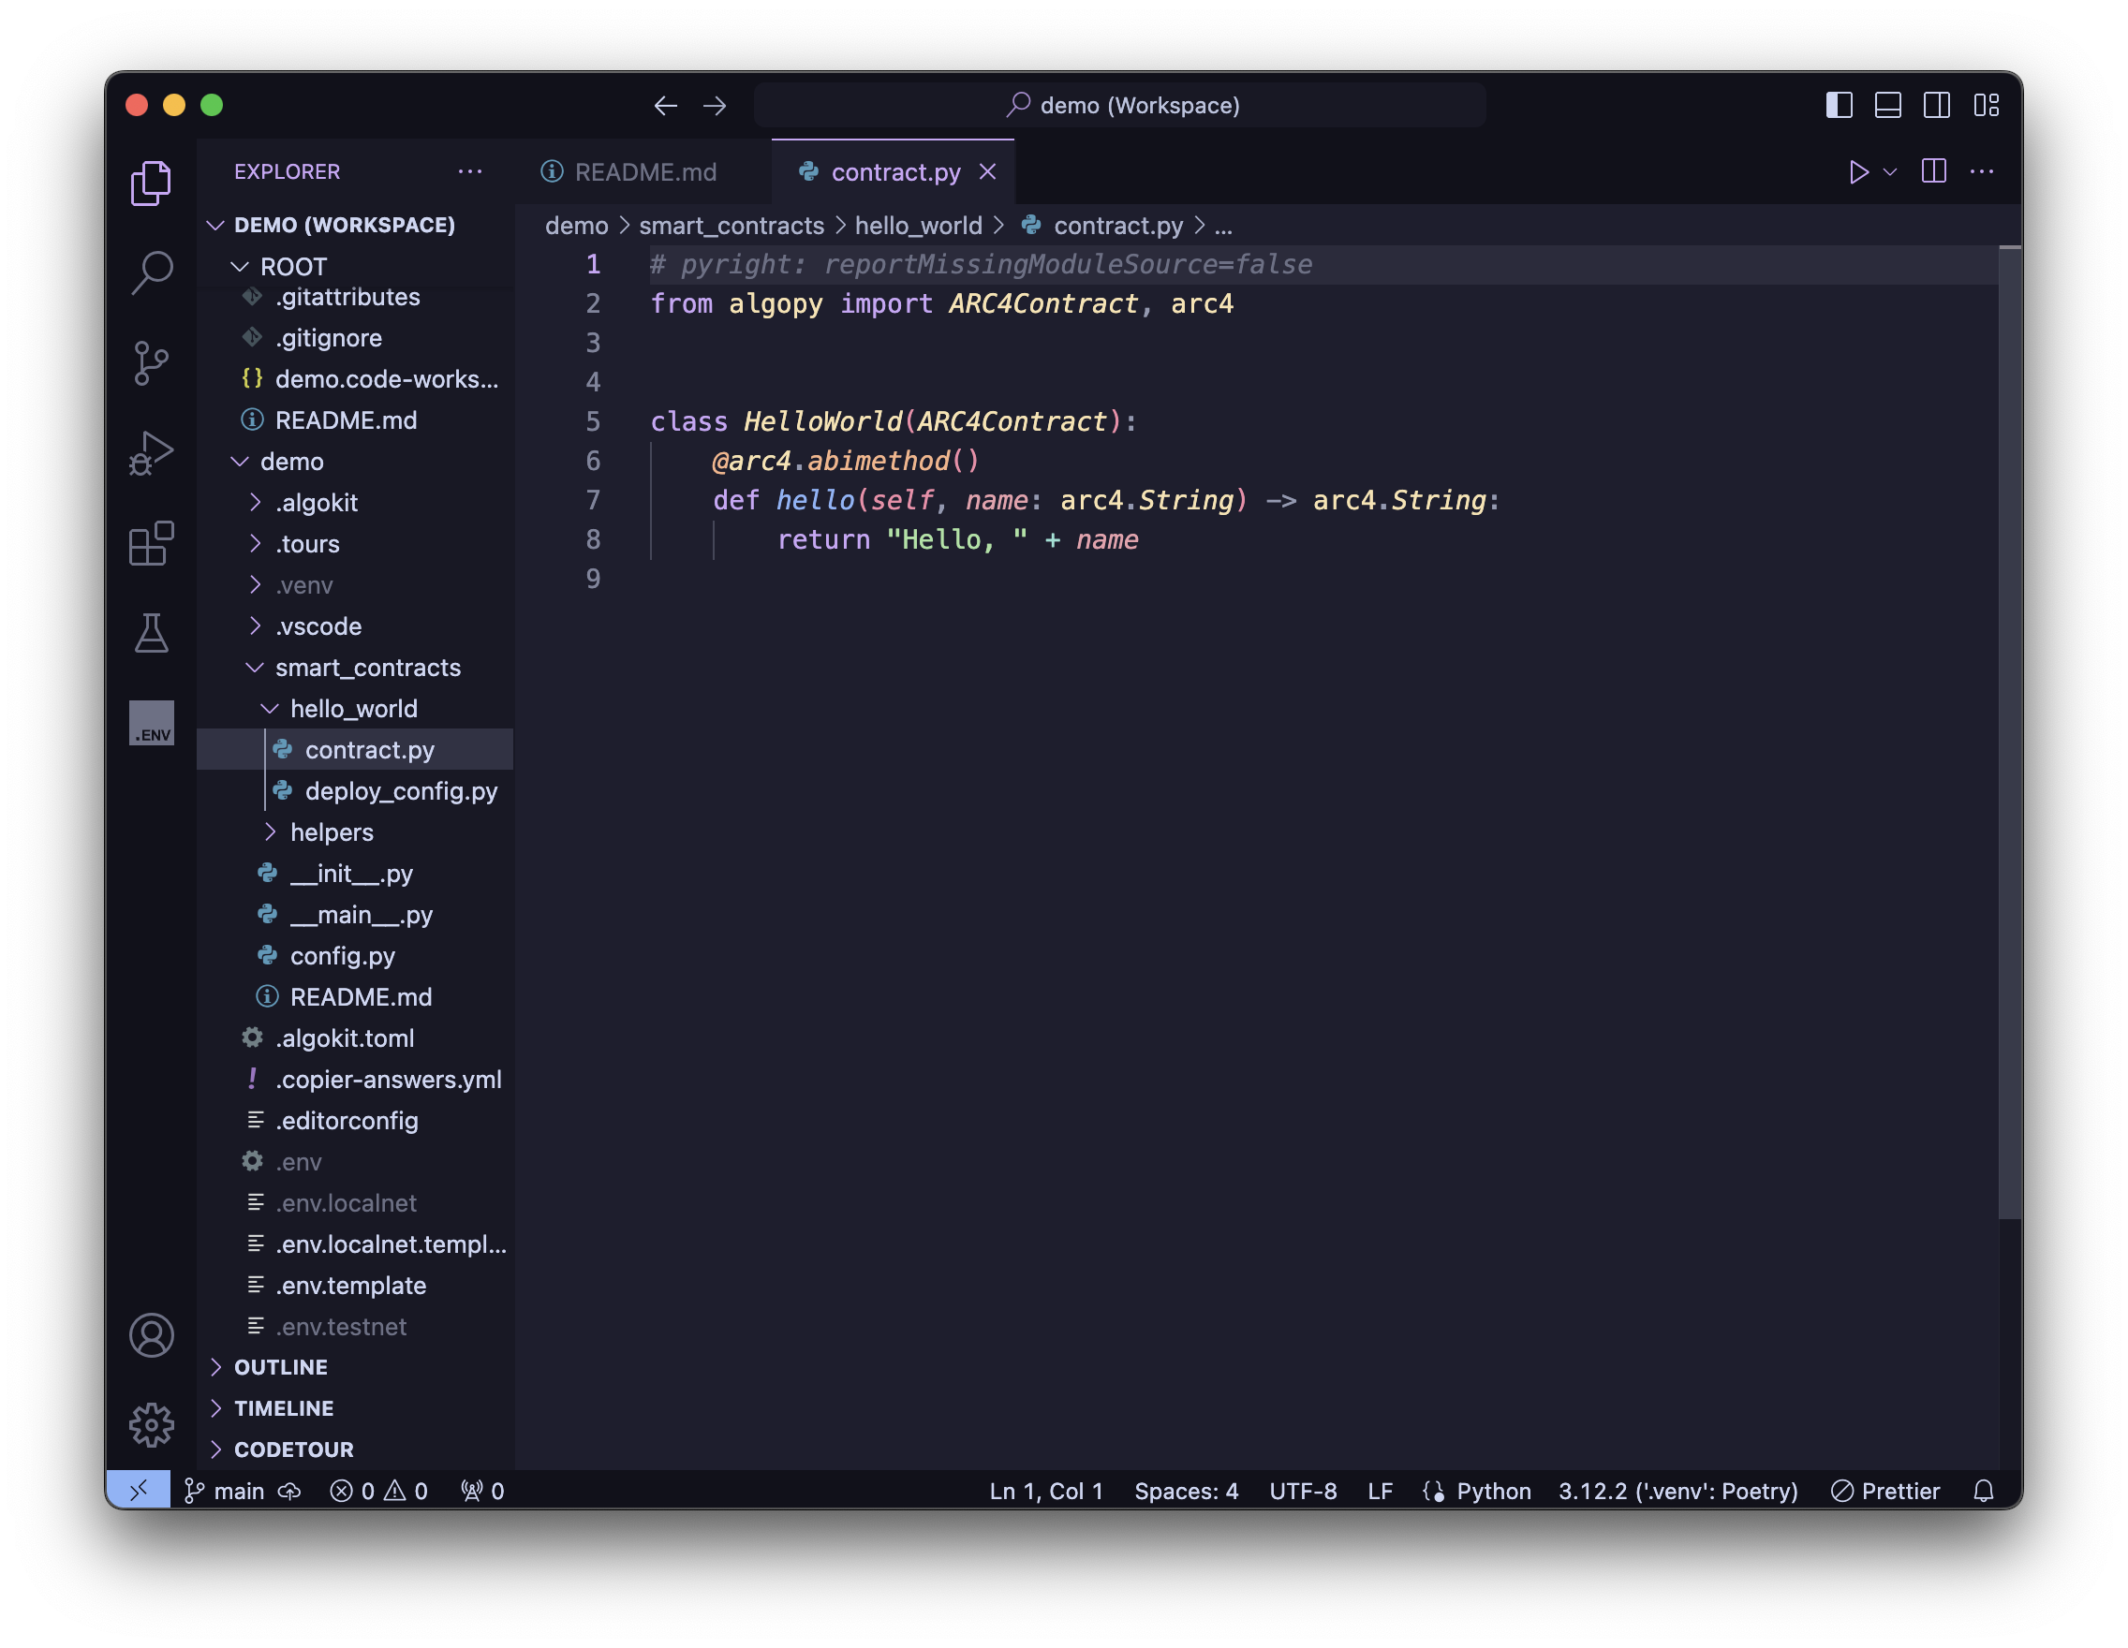The image size is (2128, 1648).
Task: Open the .ENV activity bar icon
Action: coord(152,723)
